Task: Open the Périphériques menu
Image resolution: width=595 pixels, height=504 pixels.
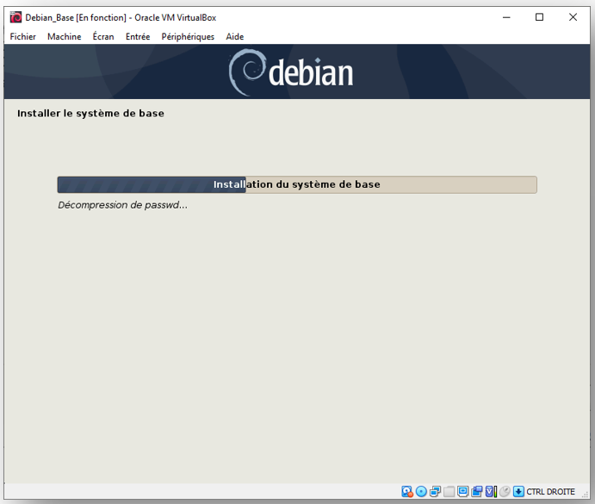Action: tap(188, 37)
